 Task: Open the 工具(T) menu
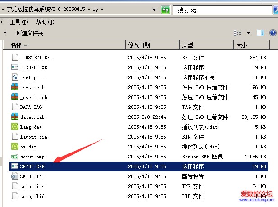pos(19,22)
